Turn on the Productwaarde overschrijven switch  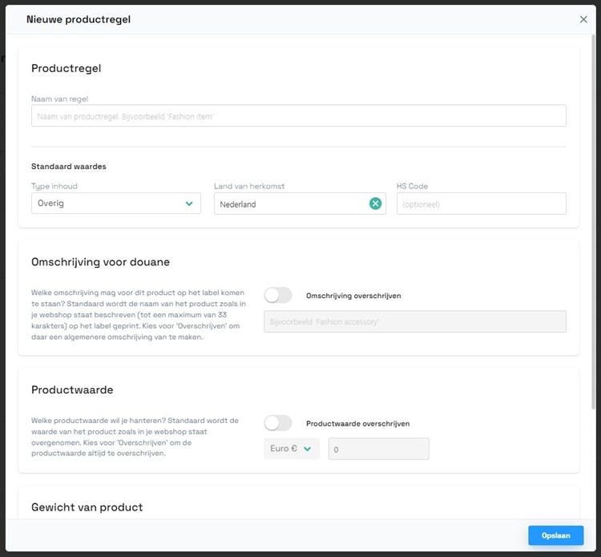pos(278,422)
